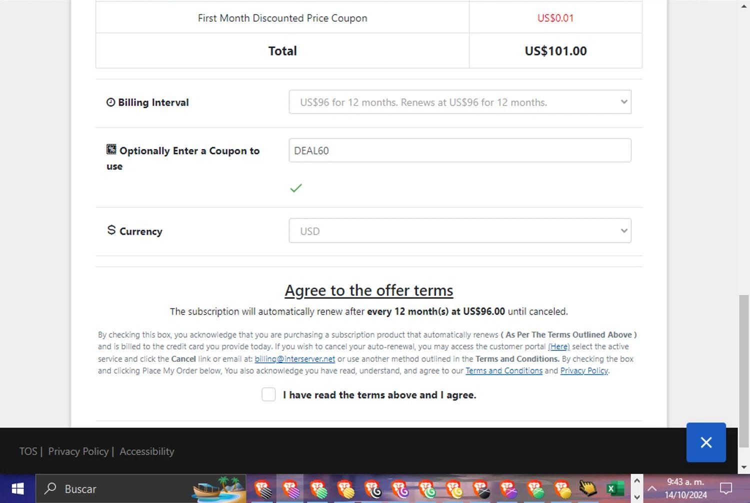Open the Privacy Policy footer link
This screenshot has width=750, height=503.
(78, 451)
